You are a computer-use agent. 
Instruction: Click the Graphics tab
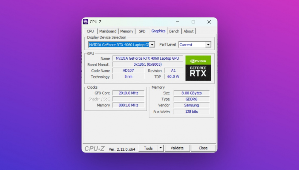pyautogui.click(x=158, y=31)
